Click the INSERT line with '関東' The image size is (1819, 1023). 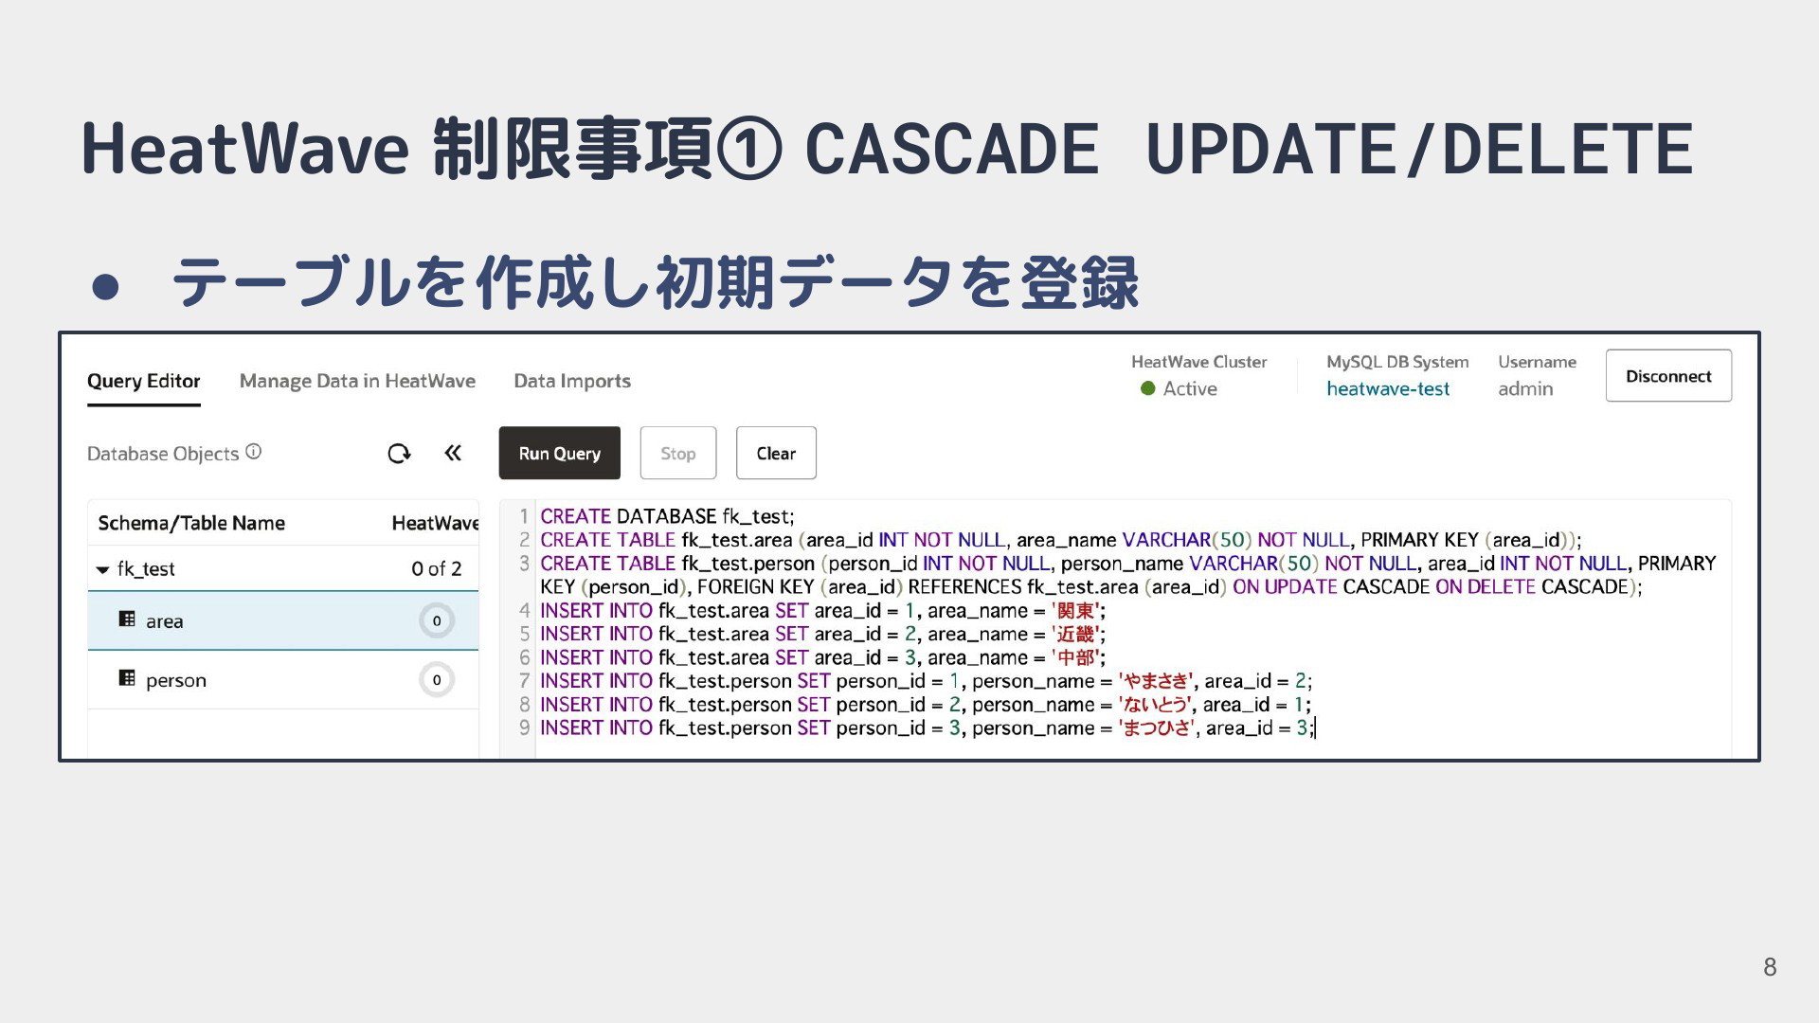coord(822,611)
